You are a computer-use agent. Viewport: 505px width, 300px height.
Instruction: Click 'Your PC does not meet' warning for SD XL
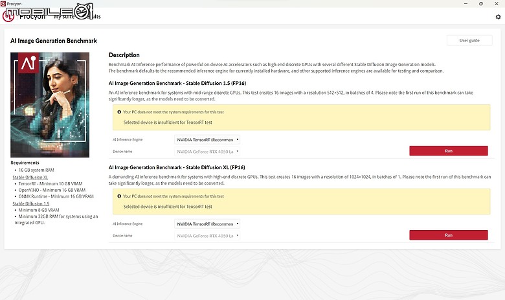coord(174,196)
